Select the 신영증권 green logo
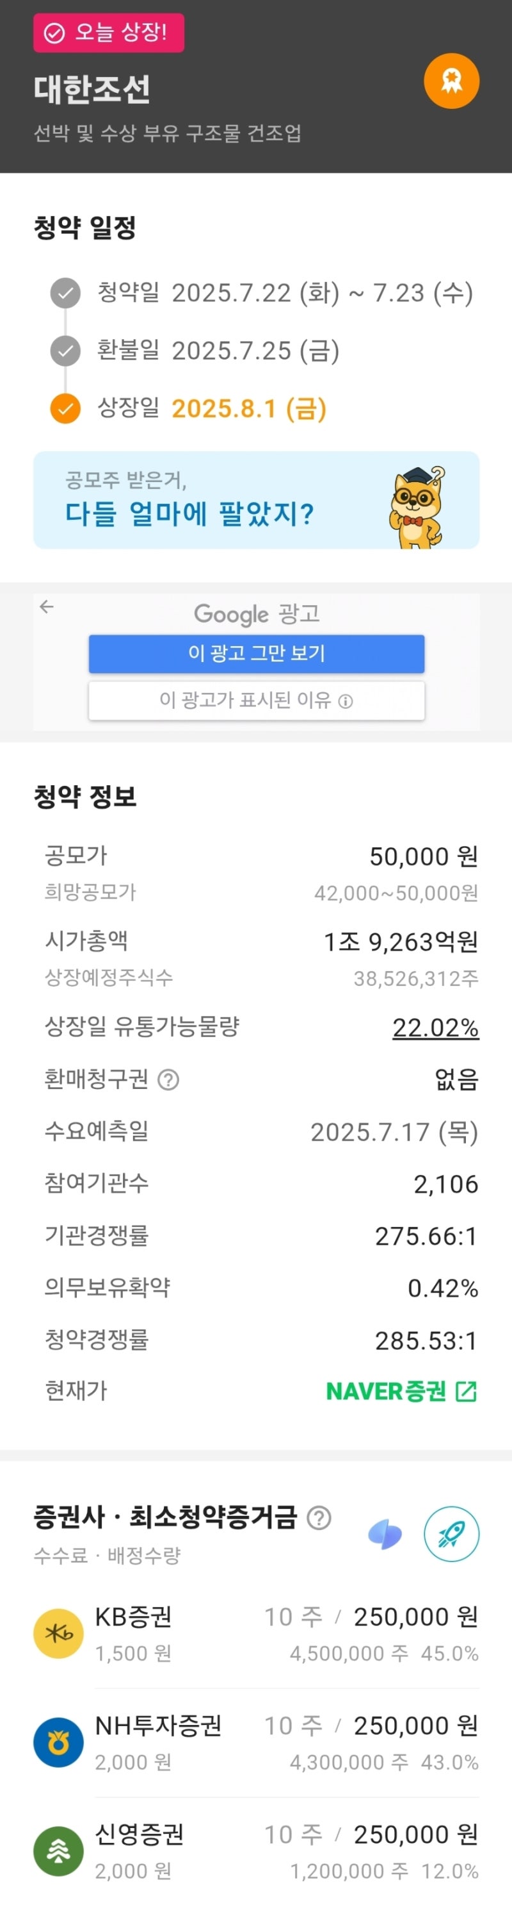The width and height of the screenshot is (512, 1905). click(58, 1851)
